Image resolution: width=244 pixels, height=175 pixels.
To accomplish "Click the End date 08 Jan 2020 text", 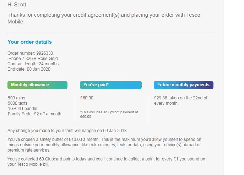I will click(x=29, y=69).
